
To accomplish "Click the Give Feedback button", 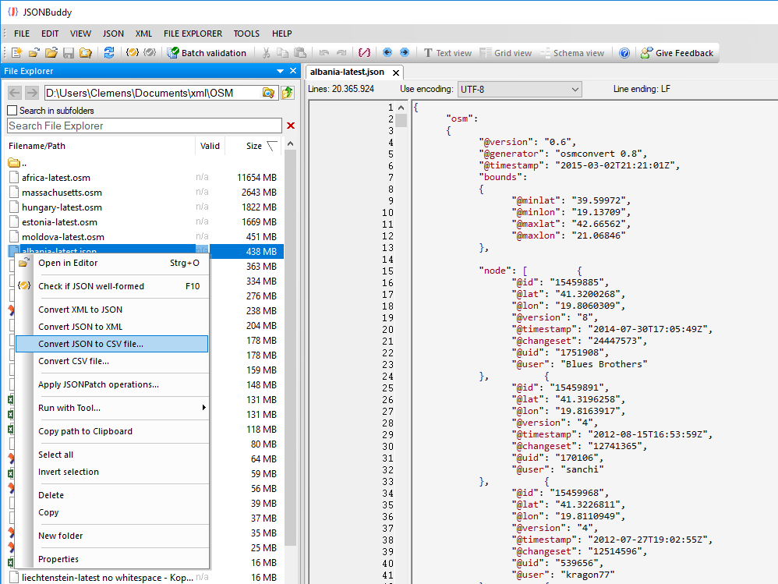I will (x=677, y=53).
